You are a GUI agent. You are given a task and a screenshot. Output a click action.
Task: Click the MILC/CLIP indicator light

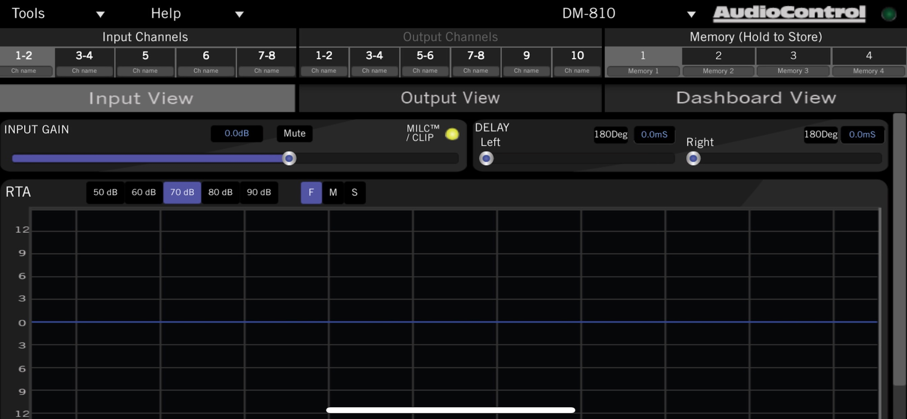(452, 134)
